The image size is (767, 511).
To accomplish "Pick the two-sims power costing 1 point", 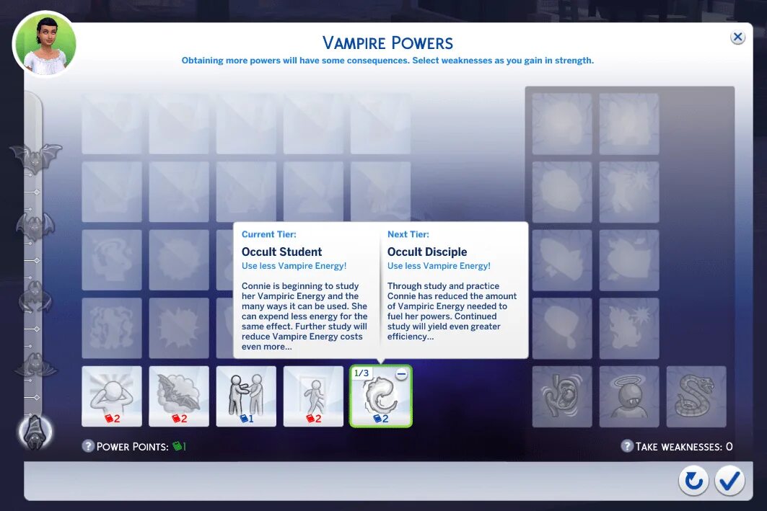I will point(246,396).
